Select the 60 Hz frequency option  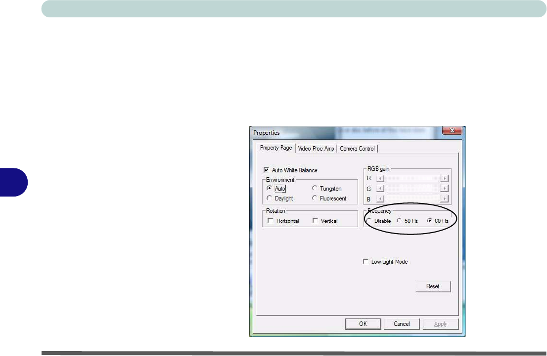[x=429, y=221]
